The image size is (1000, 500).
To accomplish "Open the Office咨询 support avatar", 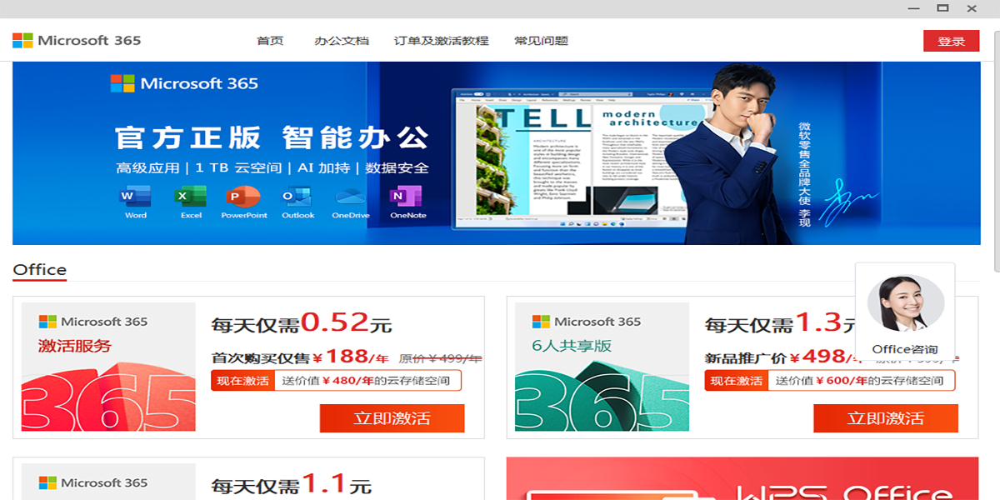I will 905,304.
